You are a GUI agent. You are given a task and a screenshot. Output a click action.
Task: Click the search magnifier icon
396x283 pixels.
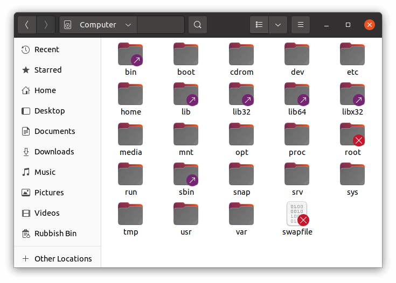[x=198, y=25]
